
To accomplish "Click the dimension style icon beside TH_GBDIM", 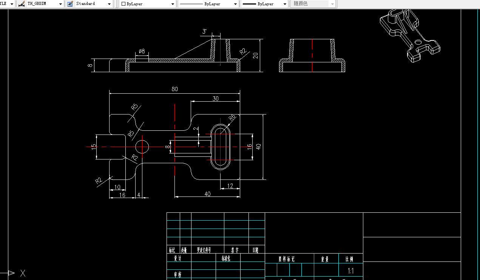I will (x=21, y=4).
